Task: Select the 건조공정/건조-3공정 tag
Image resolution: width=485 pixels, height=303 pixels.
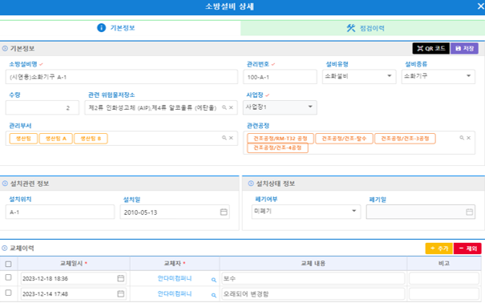Action: pyautogui.click(x=405, y=139)
